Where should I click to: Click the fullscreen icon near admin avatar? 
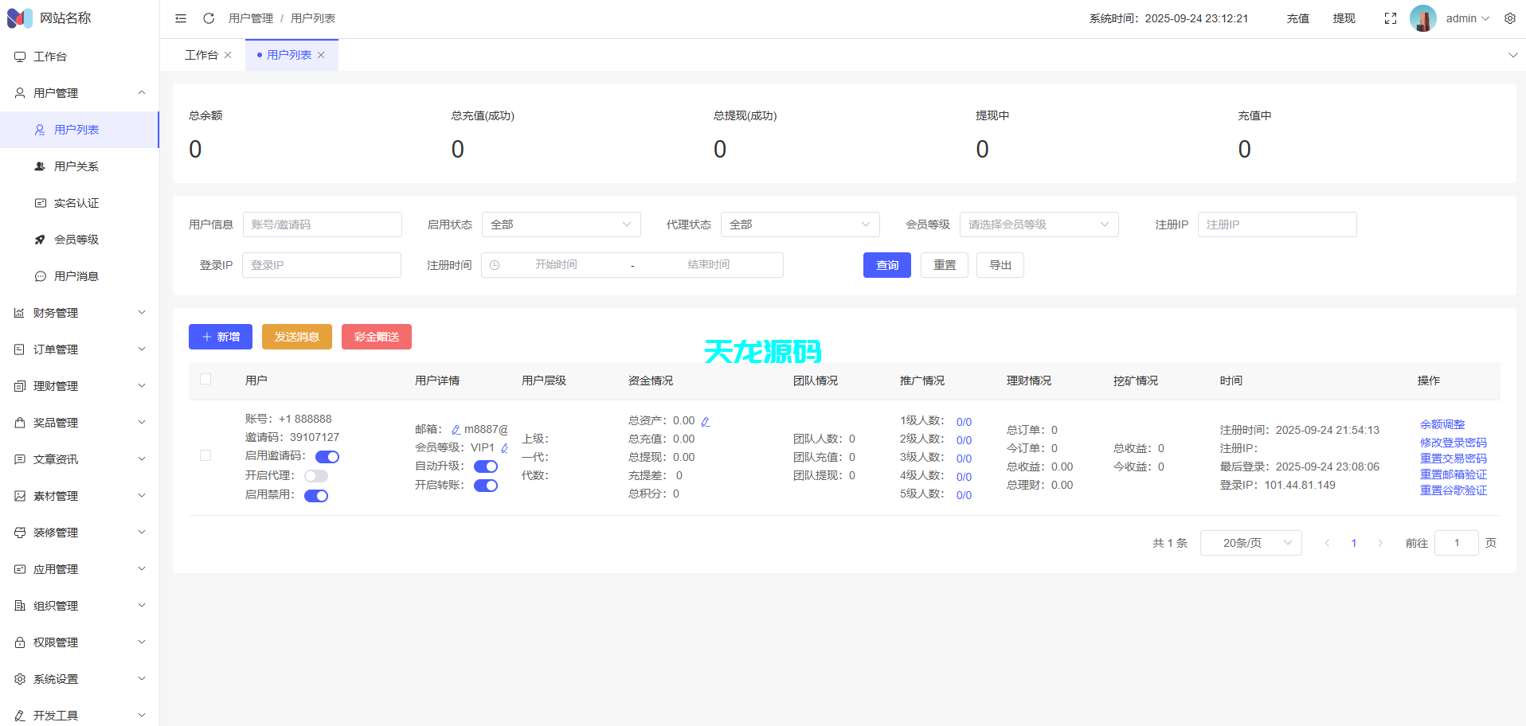coord(1391,18)
